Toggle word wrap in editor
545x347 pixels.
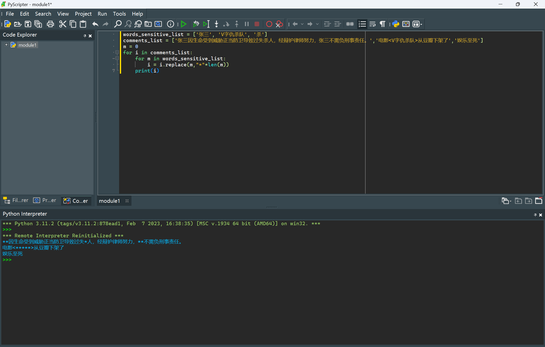[x=372, y=24]
